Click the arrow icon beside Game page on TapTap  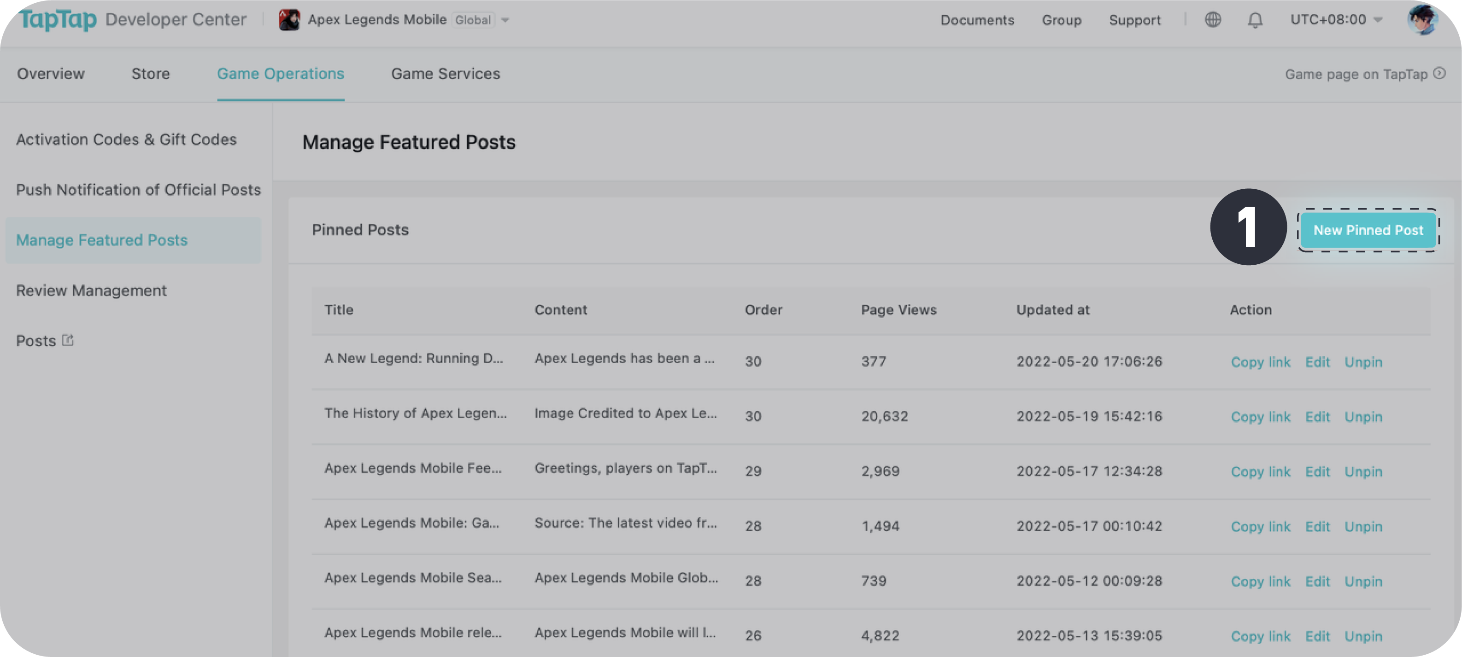coord(1439,73)
